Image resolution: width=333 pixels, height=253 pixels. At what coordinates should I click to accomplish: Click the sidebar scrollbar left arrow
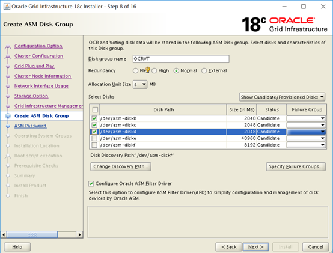click(x=4, y=234)
